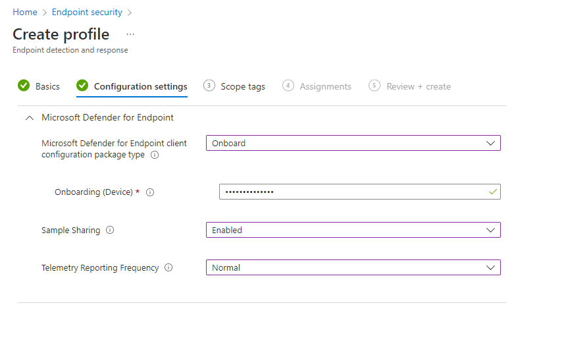This screenshot has width=566, height=353.
Task: Click the Sample Sharing info icon
Action: point(110,230)
